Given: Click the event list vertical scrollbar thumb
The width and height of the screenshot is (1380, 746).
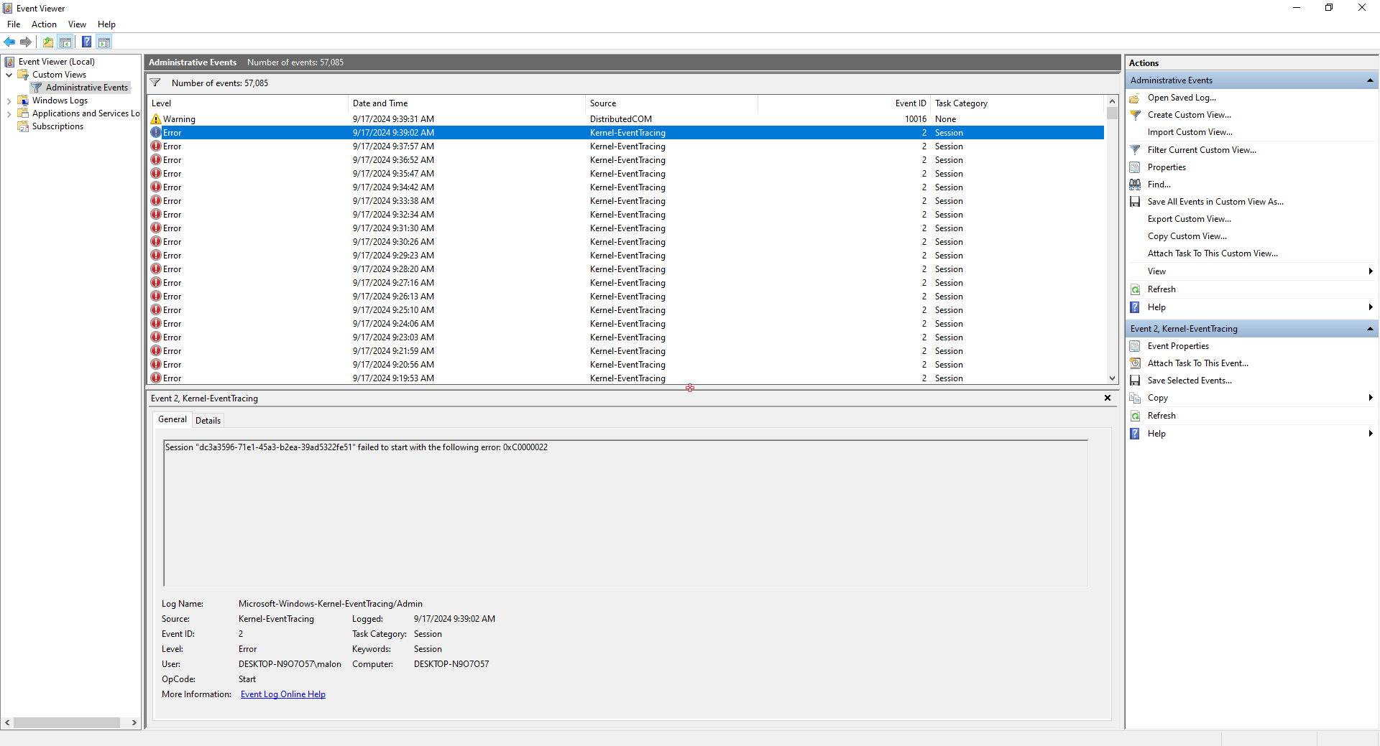Looking at the screenshot, I should pos(1112,113).
